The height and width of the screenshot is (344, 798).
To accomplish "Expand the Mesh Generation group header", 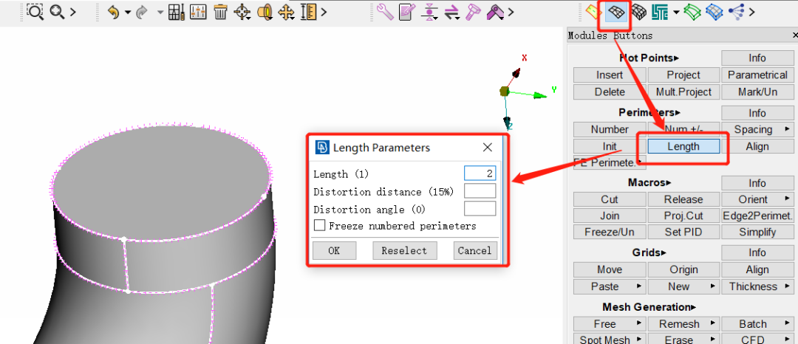I will tap(649, 307).
